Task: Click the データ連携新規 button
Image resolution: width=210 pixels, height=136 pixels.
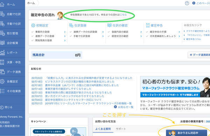Action: tap(199, 55)
